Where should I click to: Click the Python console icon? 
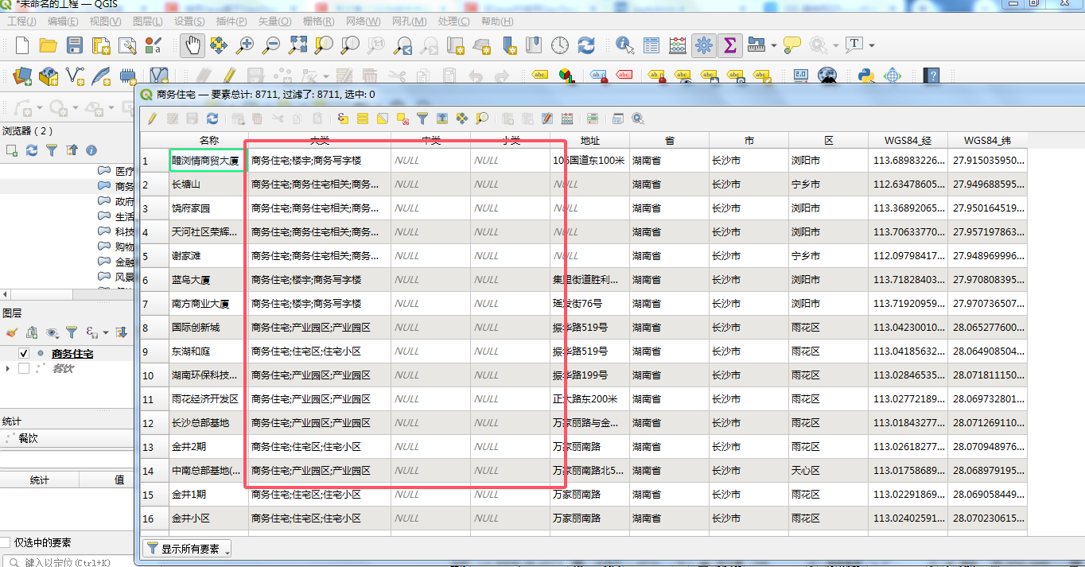pyautogui.click(x=867, y=76)
